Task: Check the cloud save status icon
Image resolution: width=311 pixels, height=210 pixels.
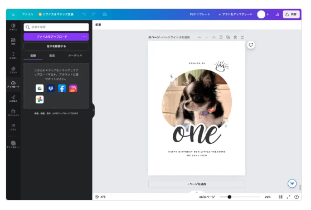Action: pyautogui.click(x=105, y=14)
